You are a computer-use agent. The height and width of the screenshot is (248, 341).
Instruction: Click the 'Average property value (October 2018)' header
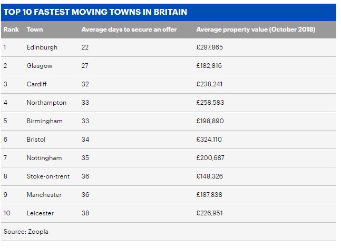256,29
